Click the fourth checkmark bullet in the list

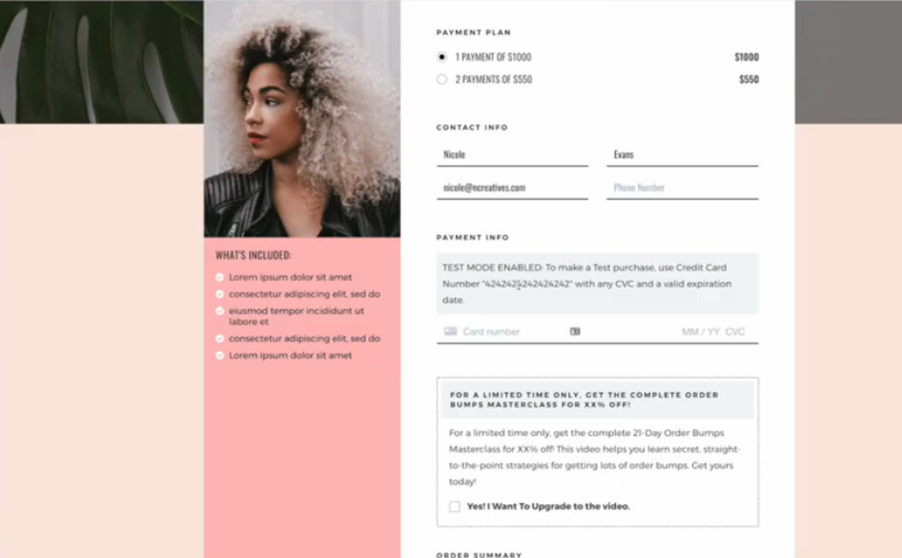[x=220, y=339]
